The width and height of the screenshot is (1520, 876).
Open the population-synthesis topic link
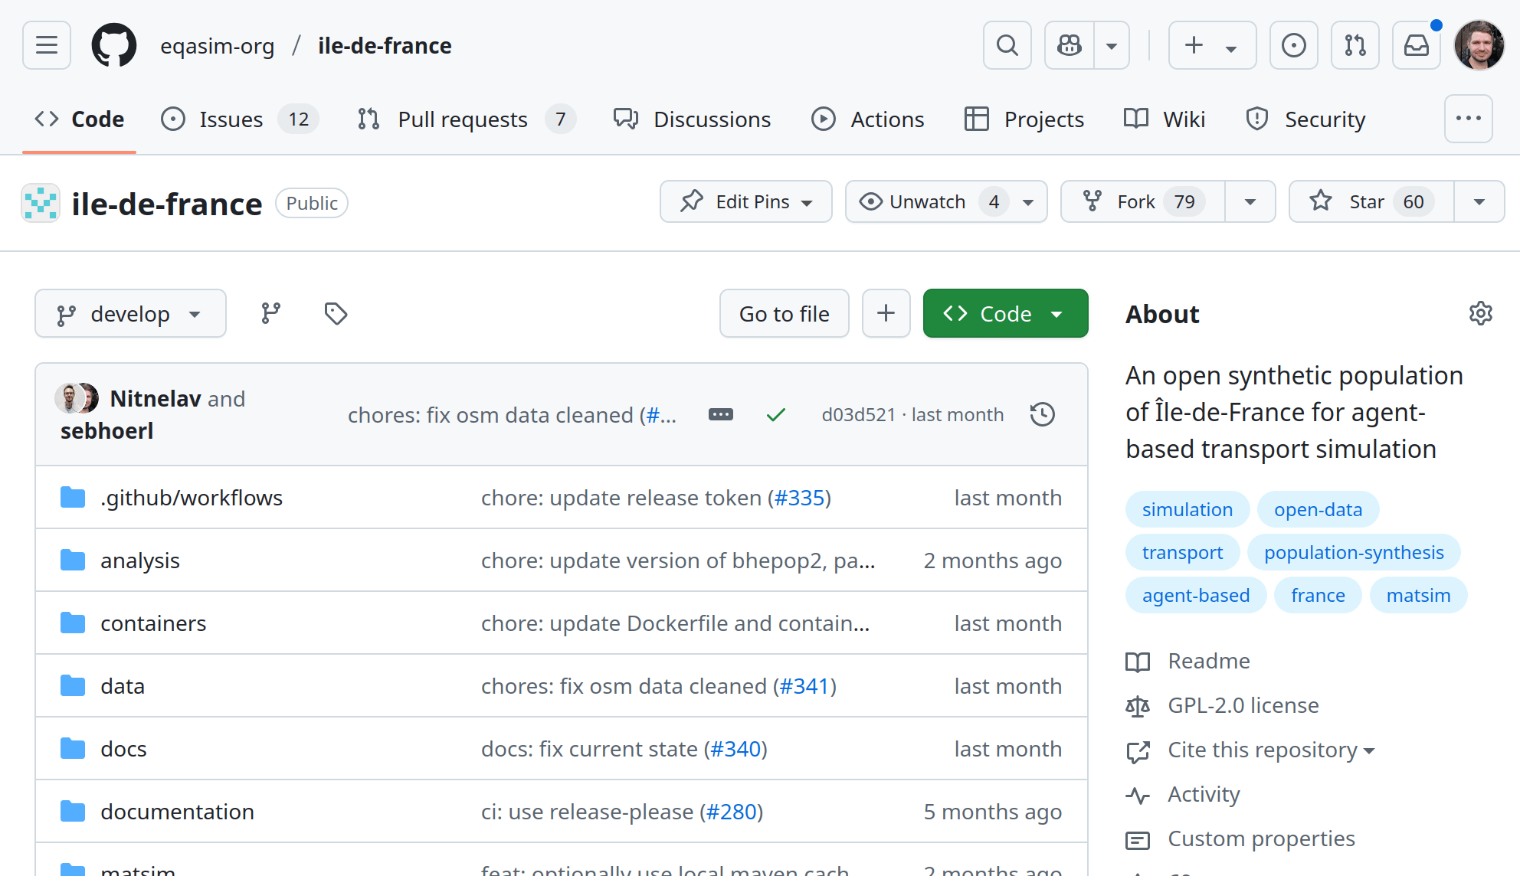coord(1353,552)
